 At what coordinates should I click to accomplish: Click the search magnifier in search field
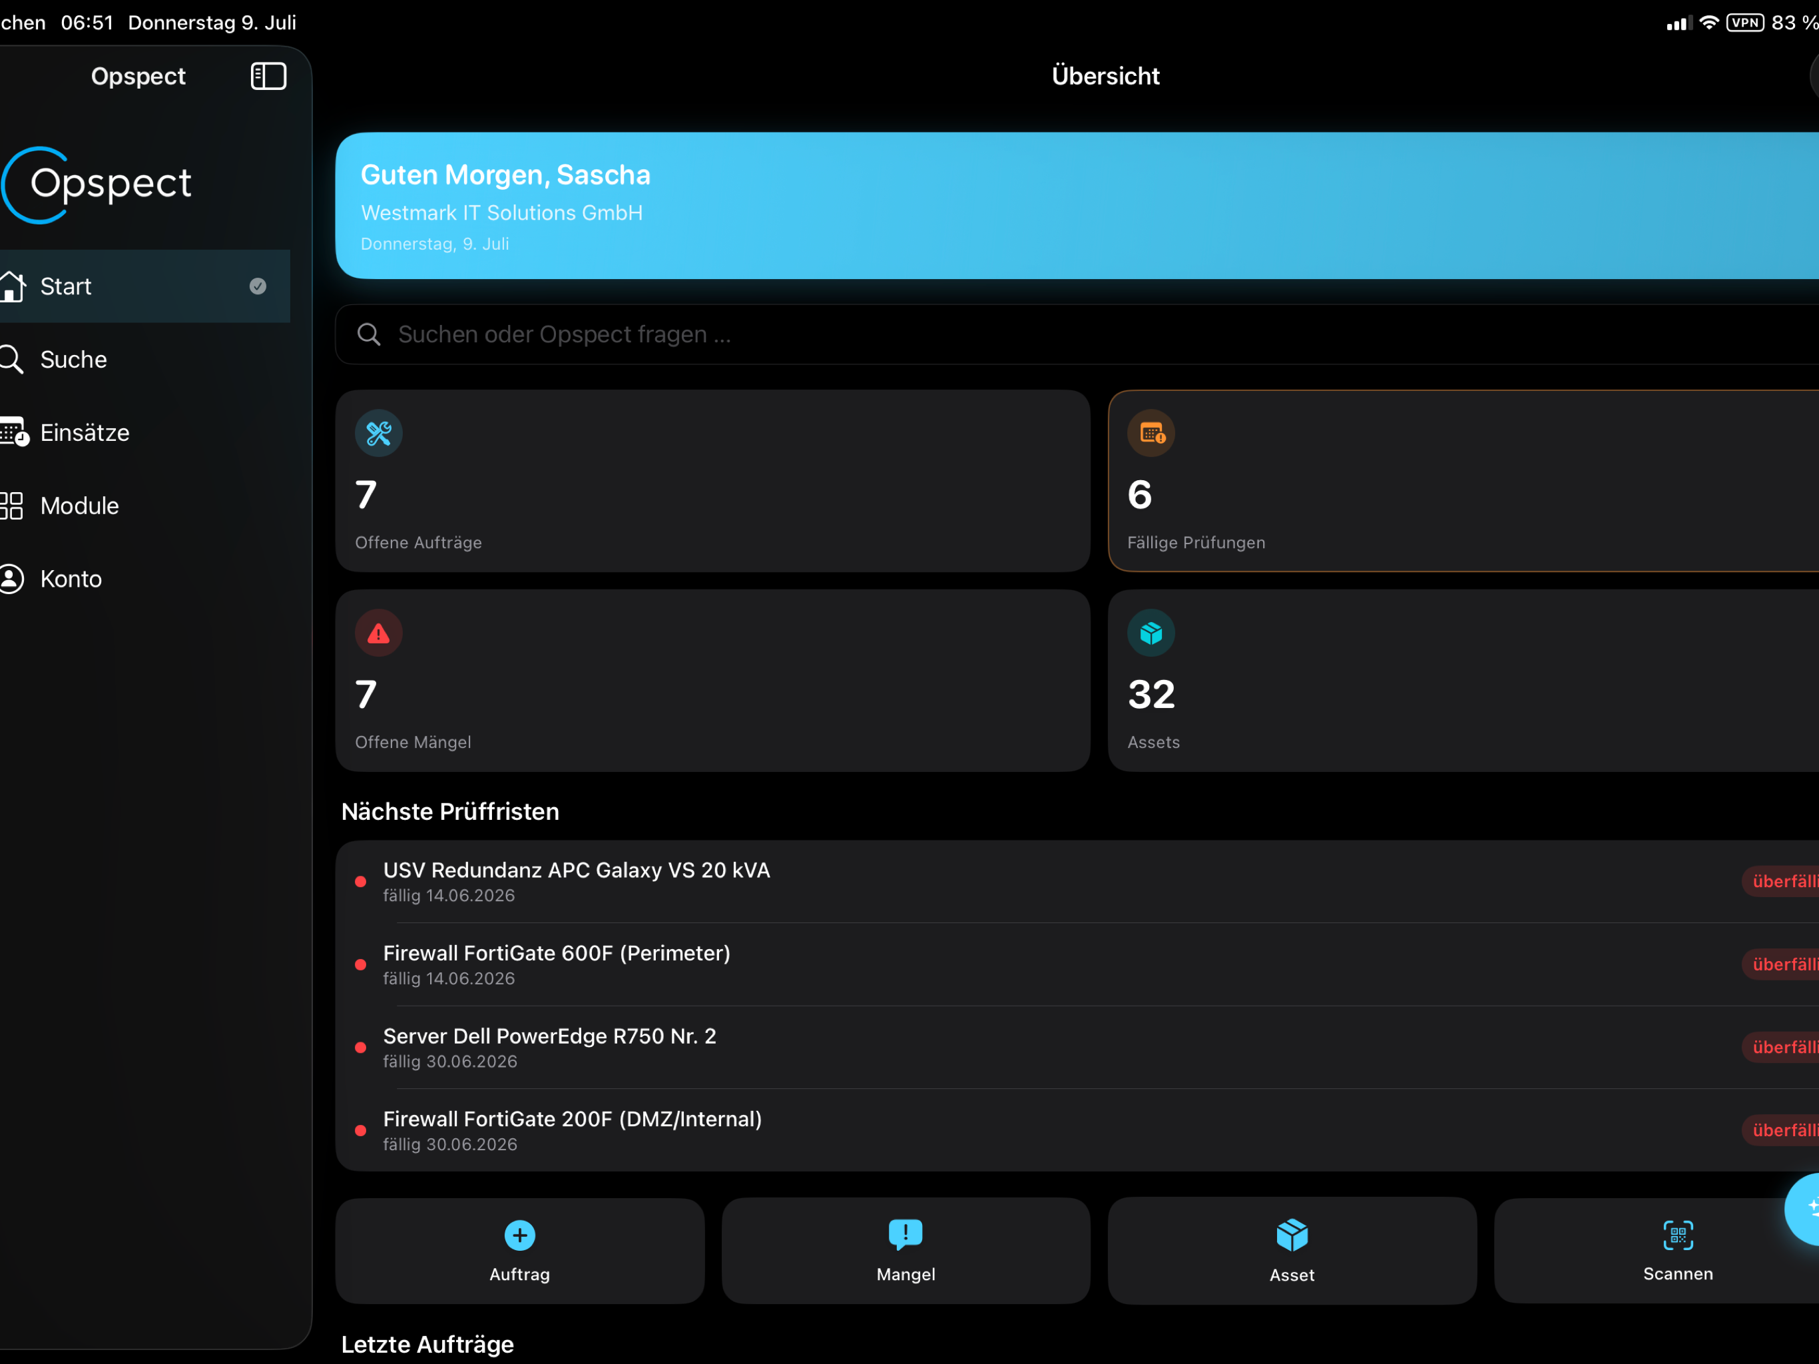[x=370, y=335]
